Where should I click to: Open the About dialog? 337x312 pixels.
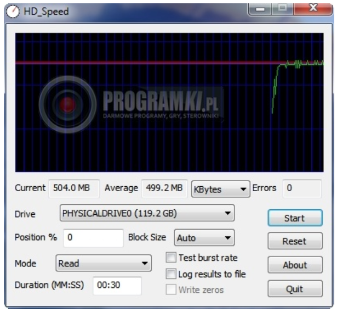[x=295, y=265]
